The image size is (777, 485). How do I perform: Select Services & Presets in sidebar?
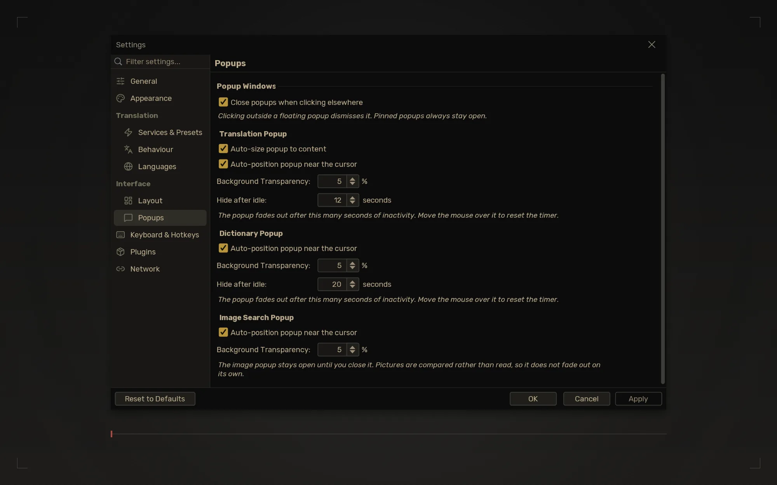pyautogui.click(x=160, y=132)
